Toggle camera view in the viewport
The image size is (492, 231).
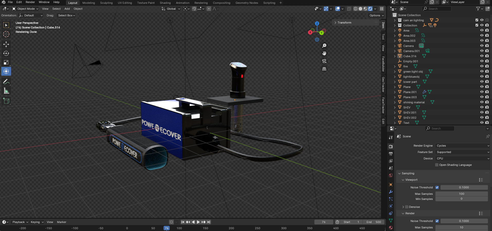[324, 61]
